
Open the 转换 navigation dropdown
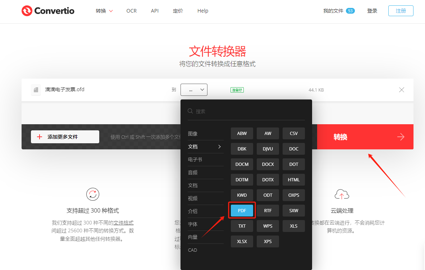(x=104, y=11)
